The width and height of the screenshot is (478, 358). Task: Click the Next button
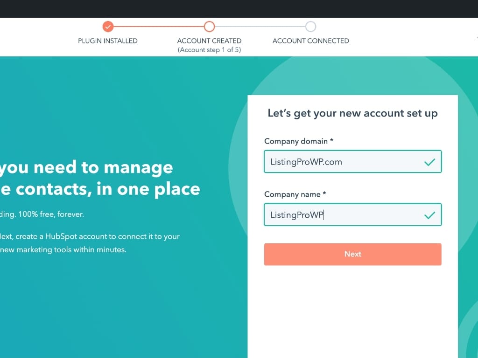[x=353, y=254]
